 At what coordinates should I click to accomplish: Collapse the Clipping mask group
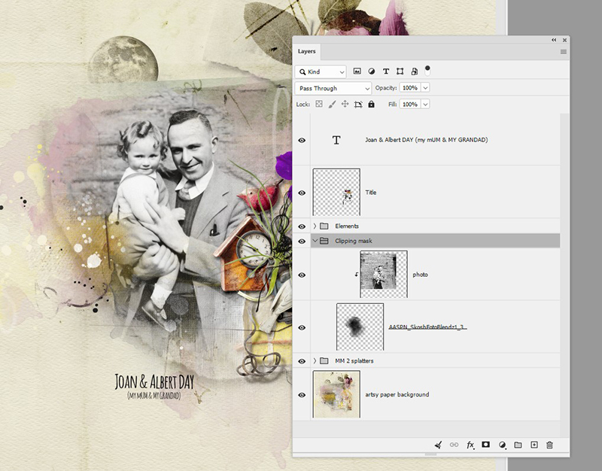point(315,241)
